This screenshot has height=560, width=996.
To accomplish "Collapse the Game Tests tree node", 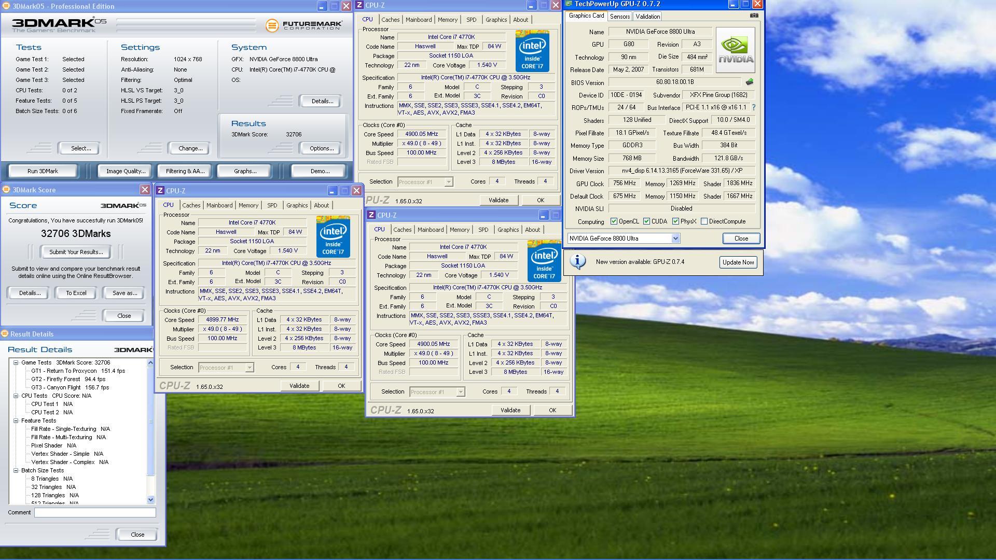I will pyautogui.click(x=16, y=363).
